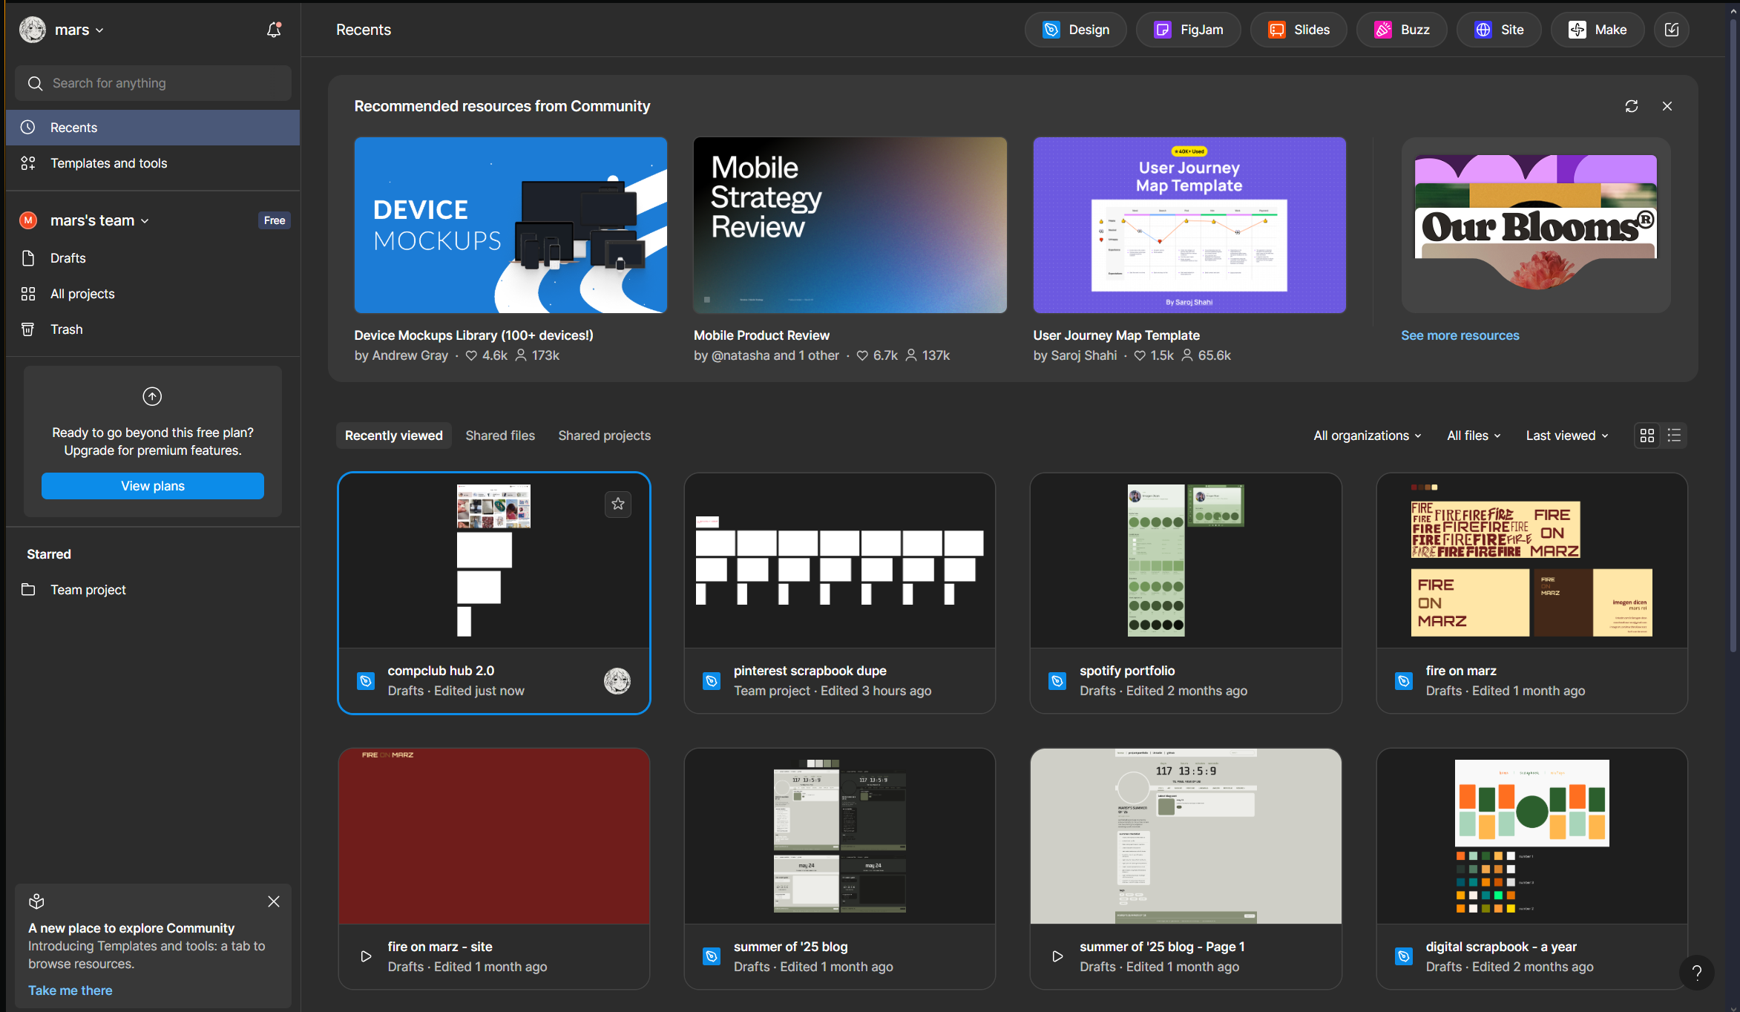Open the help question mark button
This screenshot has width=1740, height=1012.
point(1696,973)
